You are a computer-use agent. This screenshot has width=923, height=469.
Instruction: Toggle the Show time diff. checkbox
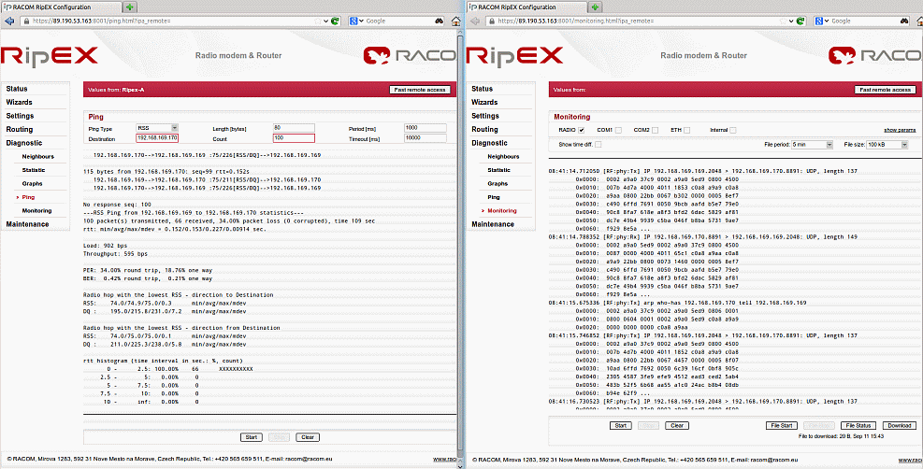(x=599, y=144)
